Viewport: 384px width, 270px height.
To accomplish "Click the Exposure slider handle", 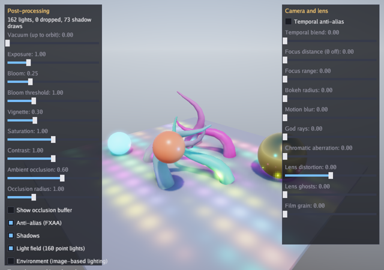I will click(28, 62).
